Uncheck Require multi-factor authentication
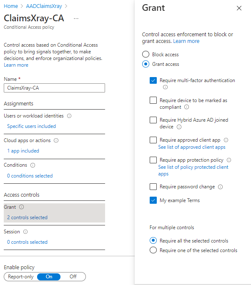 click(153, 81)
